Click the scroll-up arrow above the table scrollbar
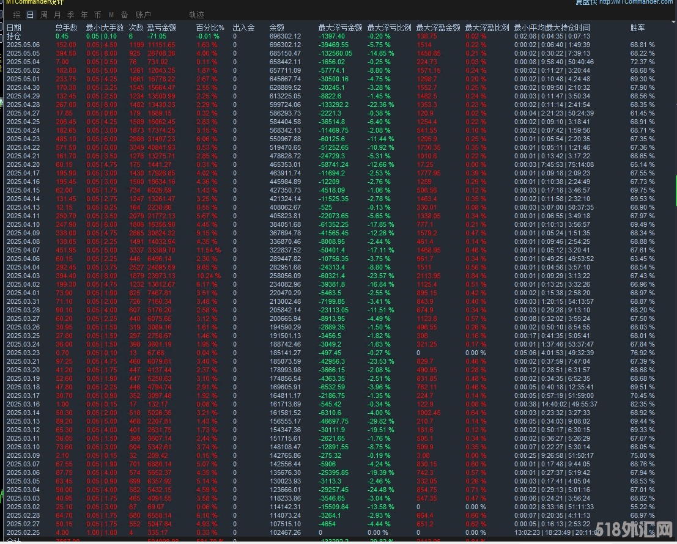Image resolution: width=677 pixels, height=544 pixels. click(x=674, y=23)
